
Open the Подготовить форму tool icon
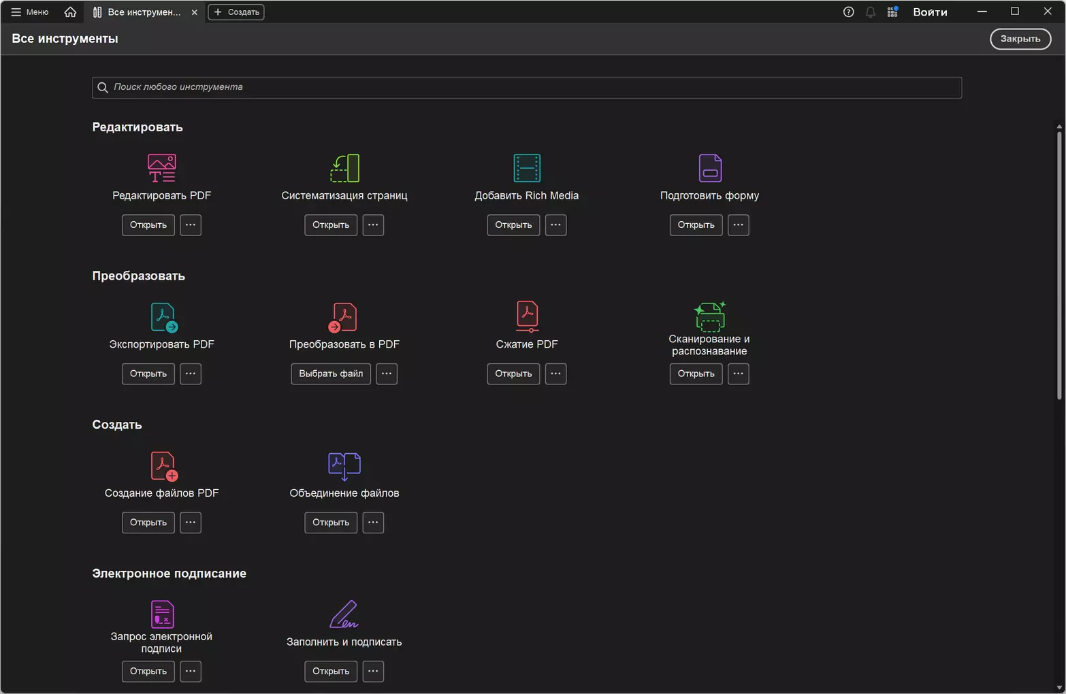[709, 168]
